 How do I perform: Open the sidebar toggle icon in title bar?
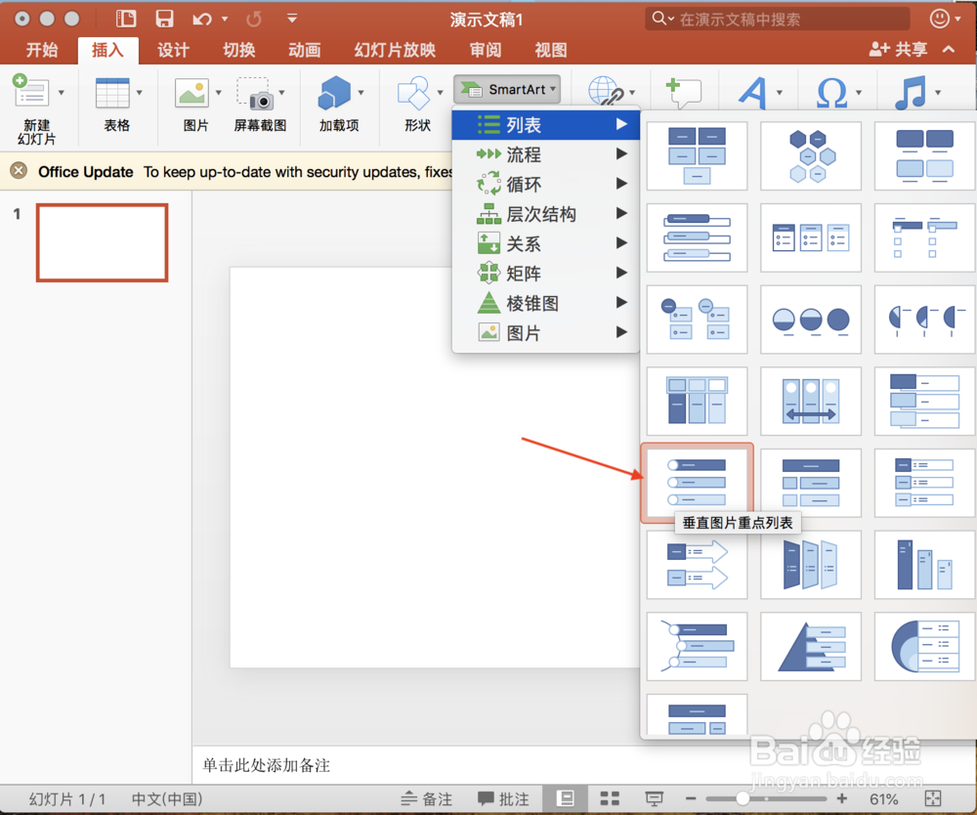coord(126,19)
